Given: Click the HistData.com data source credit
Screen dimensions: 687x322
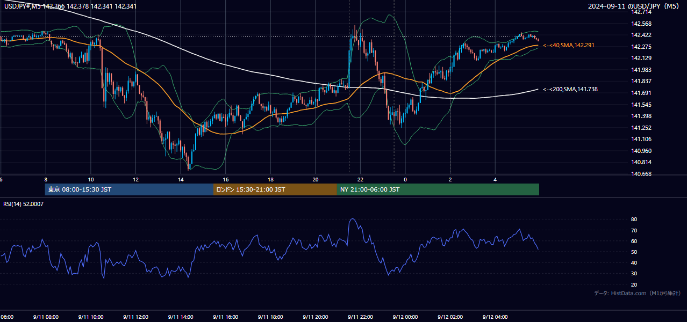Looking at the screenshot, I should pyautogui.click(x=638, y=293).
